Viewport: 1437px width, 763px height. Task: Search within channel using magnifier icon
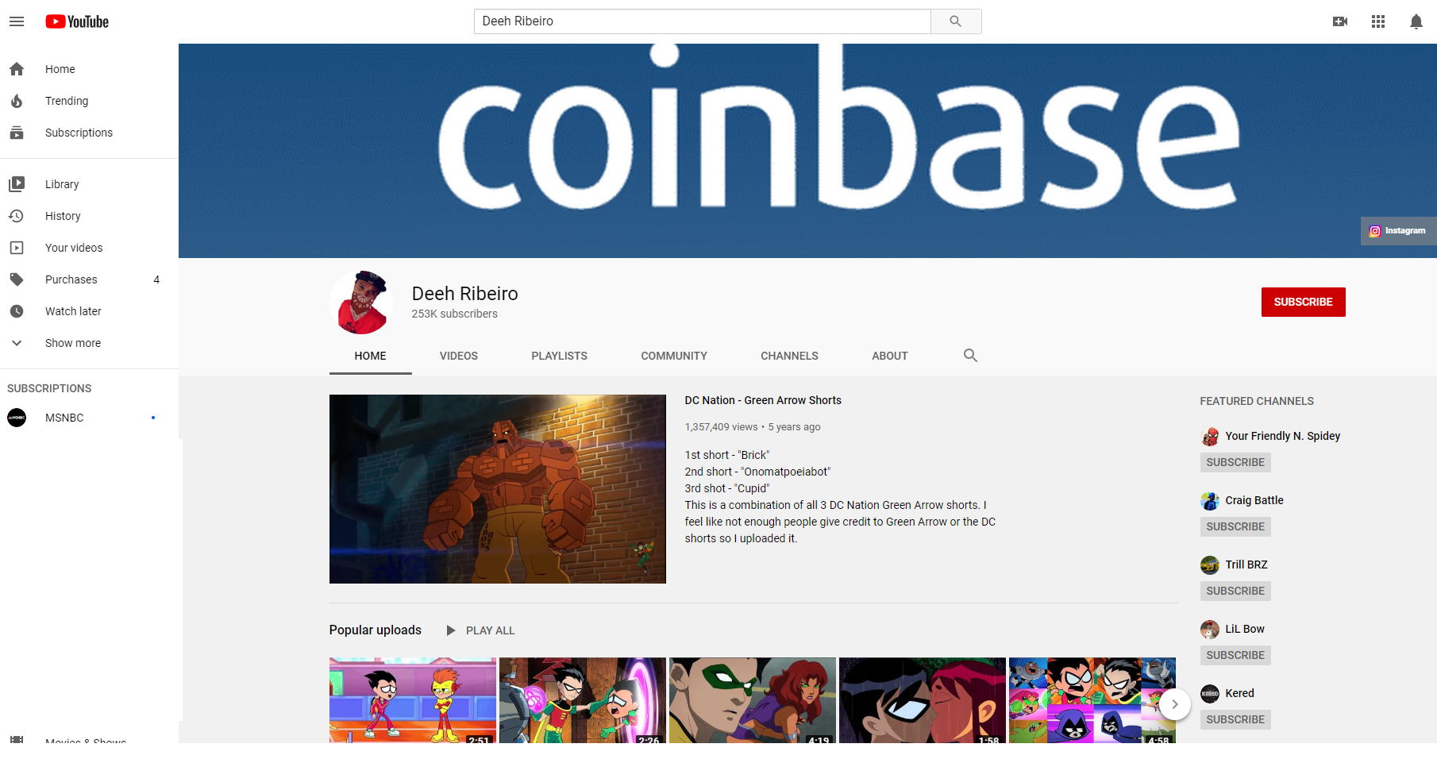pos(970,356)
